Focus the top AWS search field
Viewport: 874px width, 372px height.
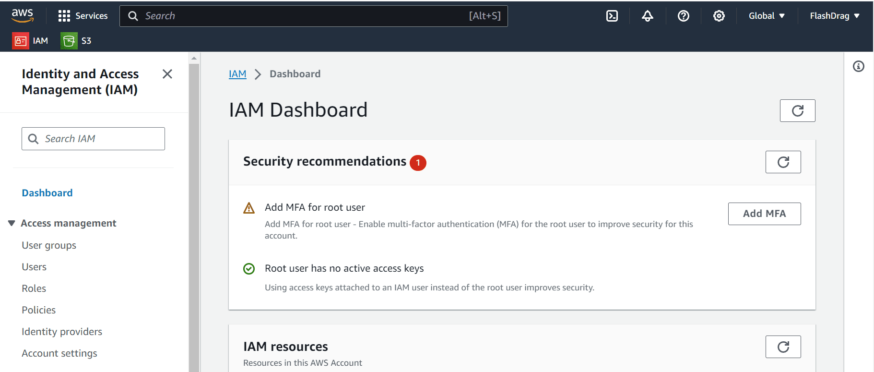[314, 16]
